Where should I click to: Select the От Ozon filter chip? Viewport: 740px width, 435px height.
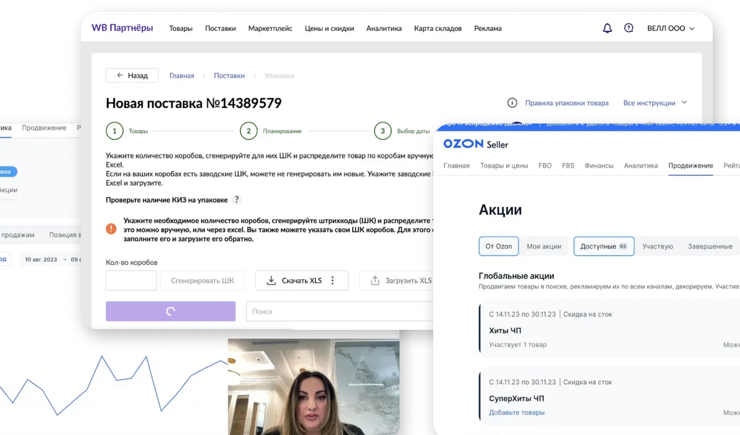(499, 246)
